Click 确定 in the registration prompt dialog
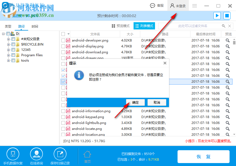Image resolution: width=236 pixels, height=166 pixels. click(x=135, y=102)
